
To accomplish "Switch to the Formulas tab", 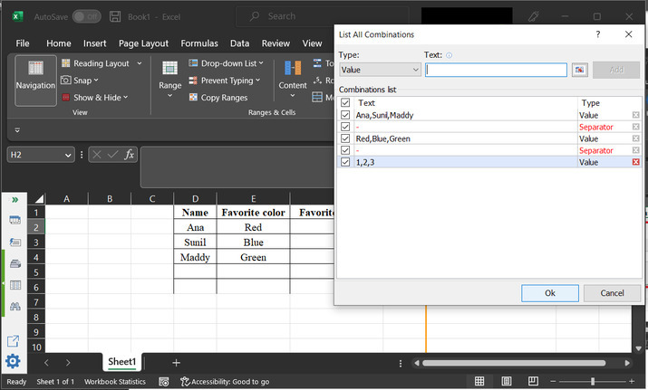I will click(198, 43).
